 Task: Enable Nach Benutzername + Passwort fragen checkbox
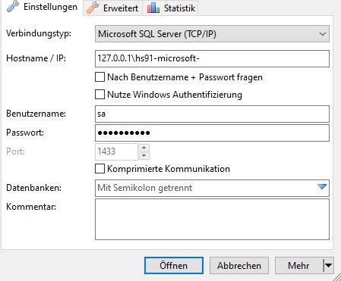coord(99,77)
